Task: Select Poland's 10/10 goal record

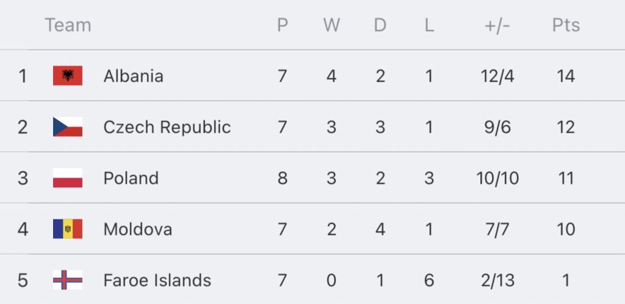Action: (x=497, y=179)
